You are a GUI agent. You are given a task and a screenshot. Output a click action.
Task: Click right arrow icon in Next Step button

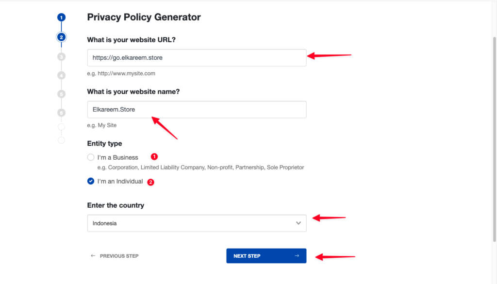297,256
